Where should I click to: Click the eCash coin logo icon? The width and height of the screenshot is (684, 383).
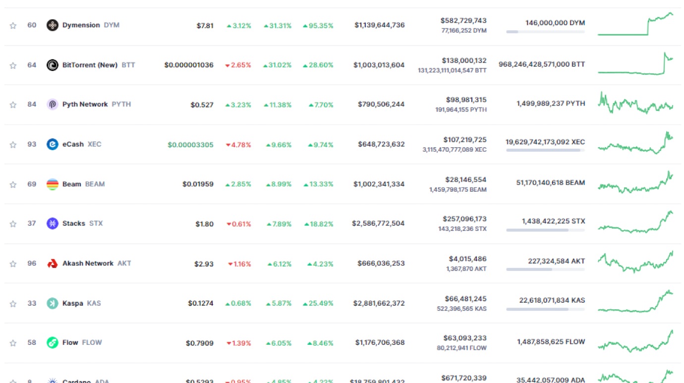click(53, 144)
